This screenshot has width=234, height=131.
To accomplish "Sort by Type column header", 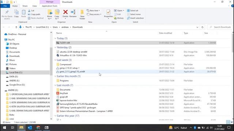I will tap(186, 33).
